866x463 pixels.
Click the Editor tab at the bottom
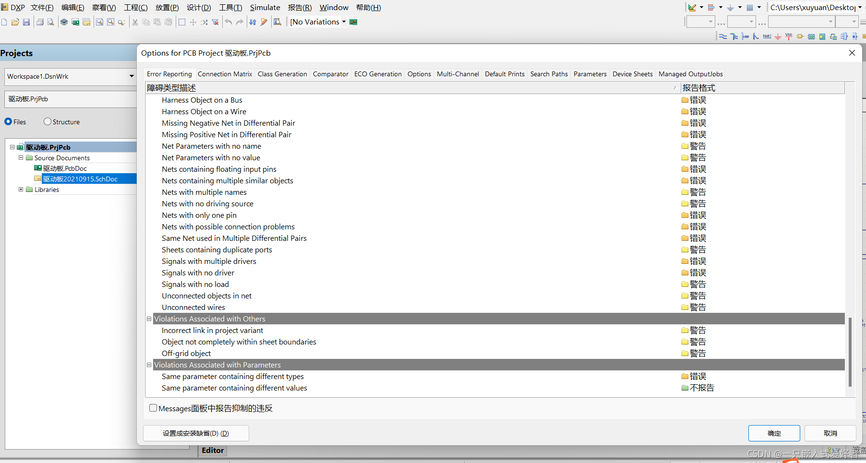pyautogui.click(x=213, y=450)
